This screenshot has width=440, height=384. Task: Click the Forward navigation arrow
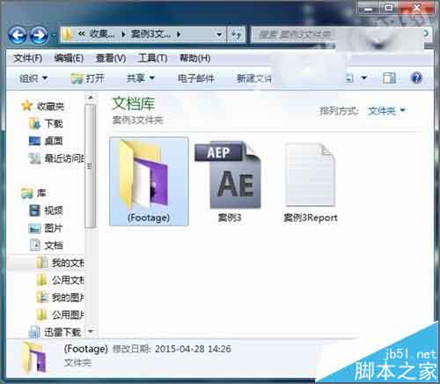coord(39,35)
